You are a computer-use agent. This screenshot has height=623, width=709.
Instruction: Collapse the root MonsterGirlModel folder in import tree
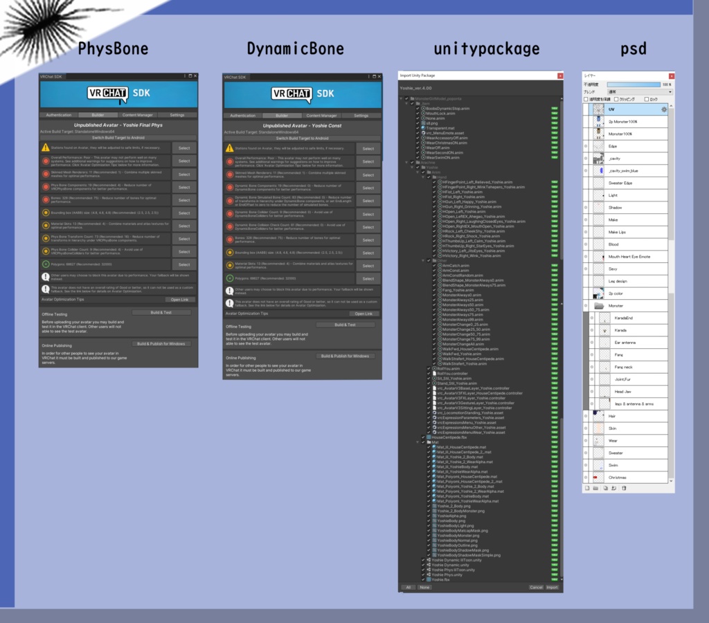coord(401,98)
